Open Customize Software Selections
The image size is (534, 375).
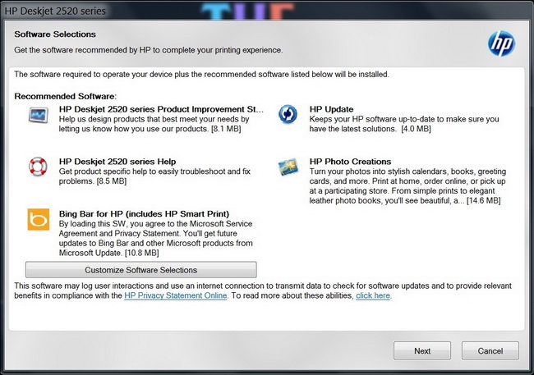click(141, 270)
